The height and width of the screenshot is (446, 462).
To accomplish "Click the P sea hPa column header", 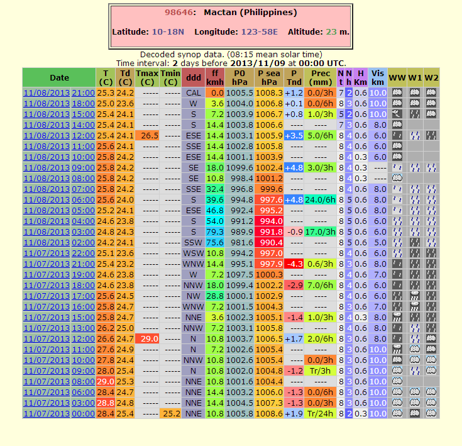I will tap(270, 77).
